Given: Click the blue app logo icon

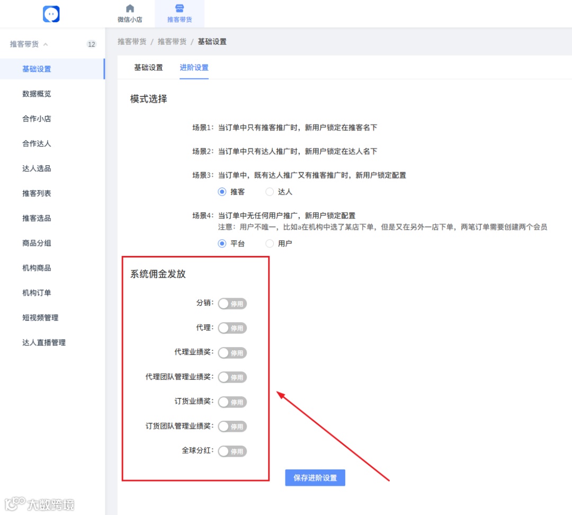Looking at the screenshot, I should [x=51, y=14].
